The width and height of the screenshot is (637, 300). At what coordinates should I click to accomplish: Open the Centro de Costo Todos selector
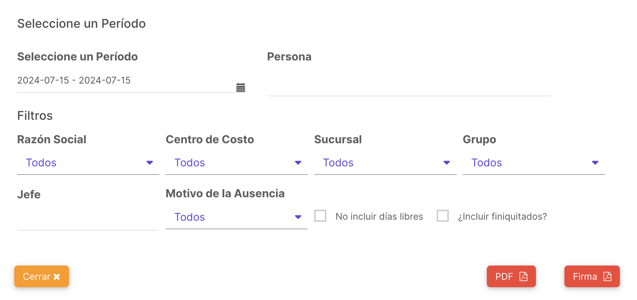tap(237, 163)
